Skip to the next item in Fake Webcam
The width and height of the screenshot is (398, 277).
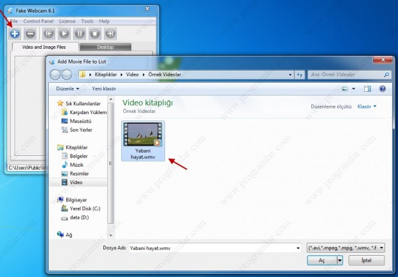pos(110,34)
